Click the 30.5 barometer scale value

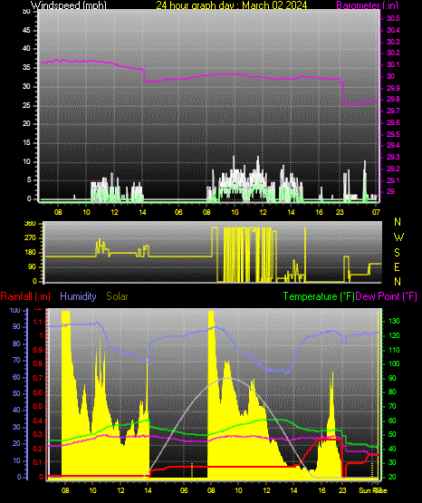click(x=393, y=18)
